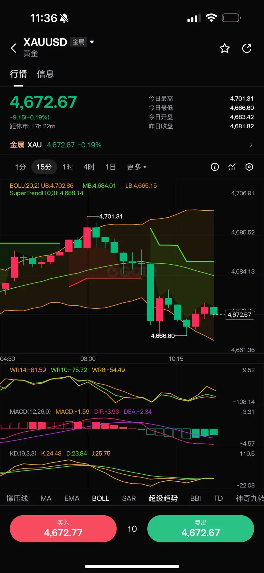Image resolution: width=264 pixels, height=573 pixels.
Task: Open the 更多 timeframe dropdown
Action: [x=136, y=167]
